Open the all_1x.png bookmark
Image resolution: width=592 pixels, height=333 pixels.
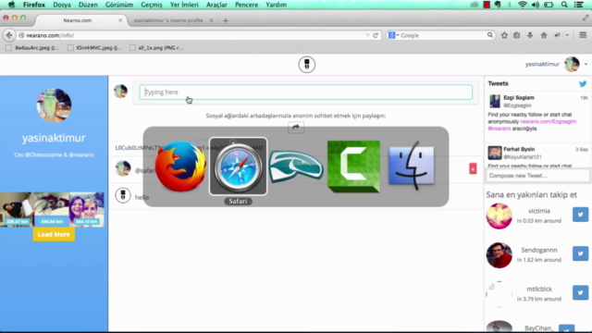[156, 47]
